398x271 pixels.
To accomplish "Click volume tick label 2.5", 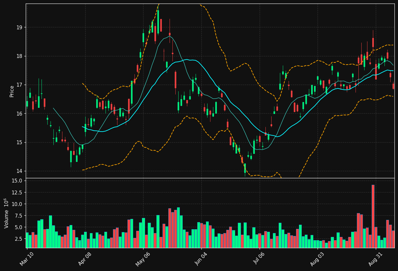I will pyautogui.click(x=18, y=239).
